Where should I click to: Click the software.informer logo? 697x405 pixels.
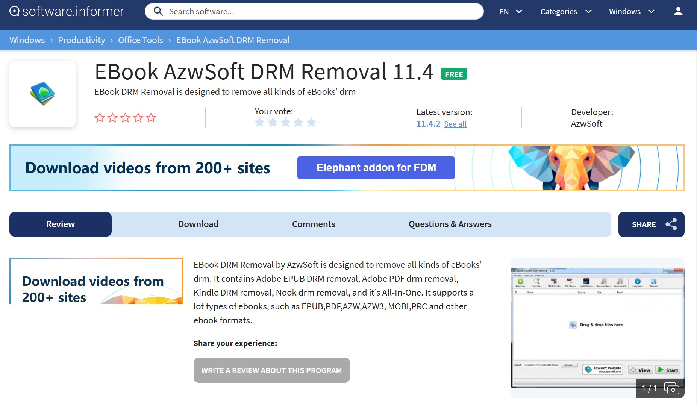point(67,11)
